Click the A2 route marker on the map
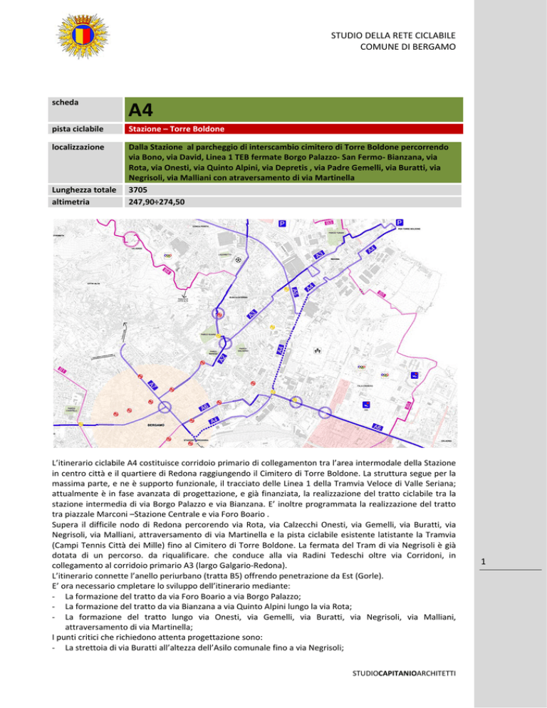The width and height of the screenshot is (547, 708). point(222,358)
